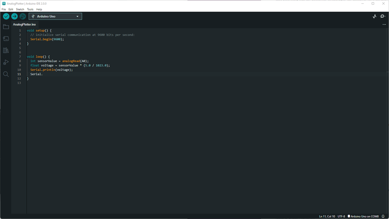Open the Search sidebar panel
This screenshot has width=389, height=219.
click(6, 74)
